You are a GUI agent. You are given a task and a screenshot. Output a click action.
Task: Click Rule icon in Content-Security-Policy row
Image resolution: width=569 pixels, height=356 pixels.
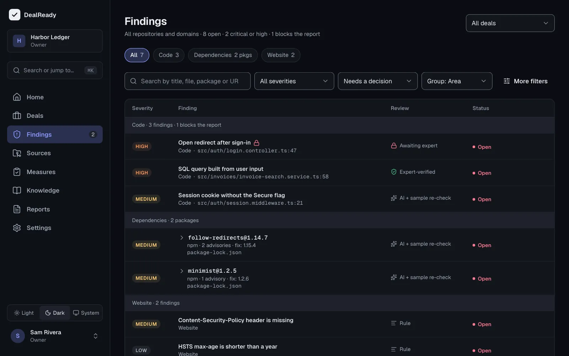[394, 323]
